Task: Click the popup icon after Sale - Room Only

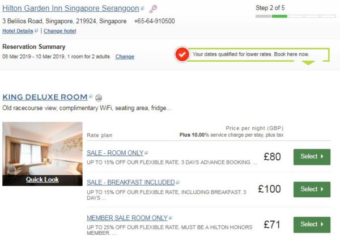Action: 146,153
